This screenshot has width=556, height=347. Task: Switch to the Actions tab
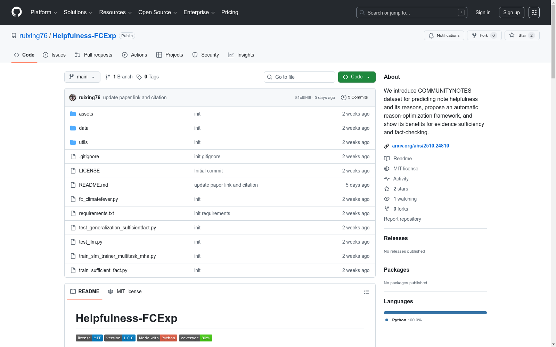click(134, 55)
